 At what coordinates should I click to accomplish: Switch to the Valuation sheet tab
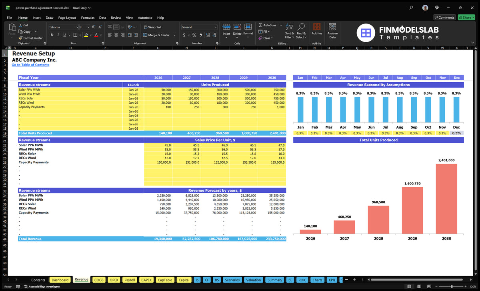253,280
